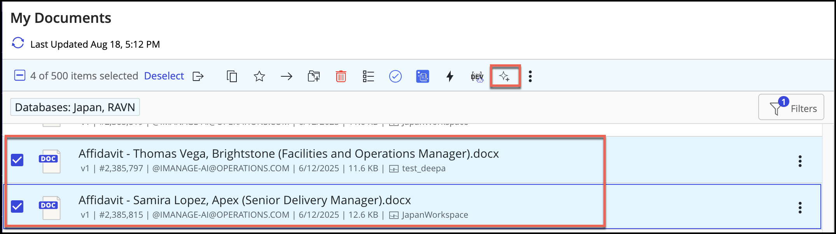Click the blue square document icon
This screenshot has height=234, width=836.
pyautogui.click(x=422, y=76)
